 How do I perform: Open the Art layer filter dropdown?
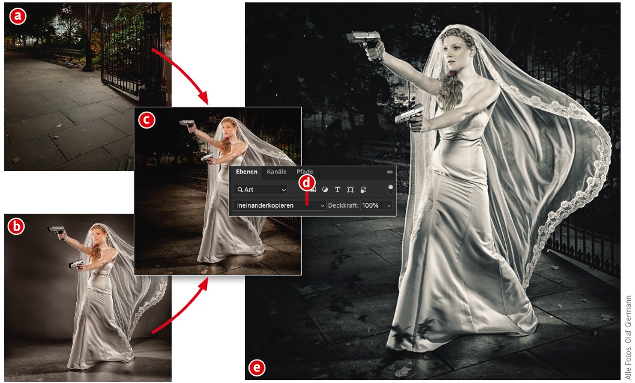(261, 190)
